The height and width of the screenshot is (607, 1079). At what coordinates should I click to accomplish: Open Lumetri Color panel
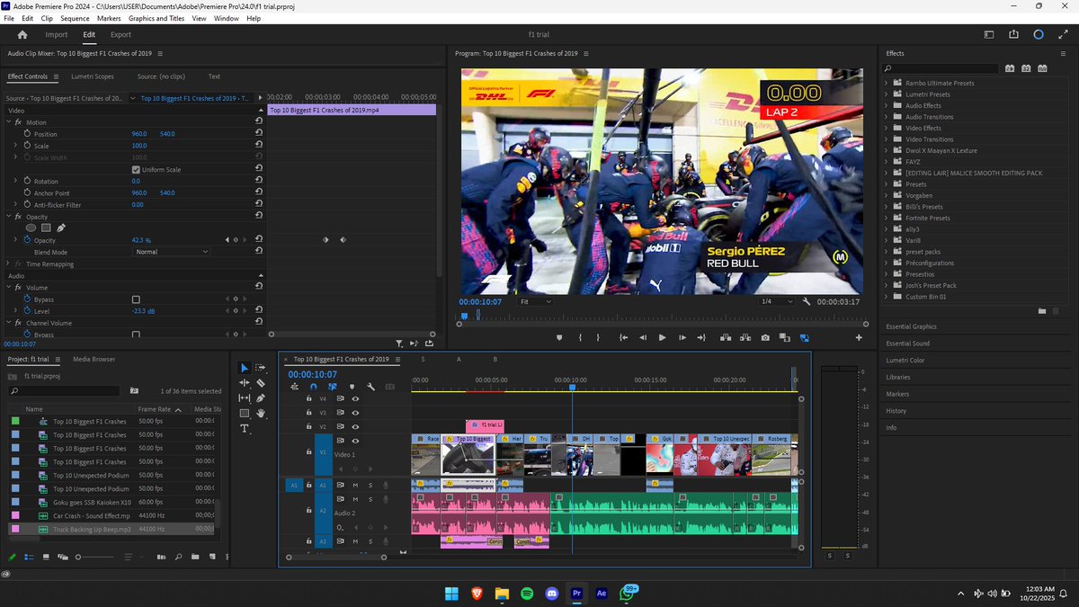tap(905, 361)
